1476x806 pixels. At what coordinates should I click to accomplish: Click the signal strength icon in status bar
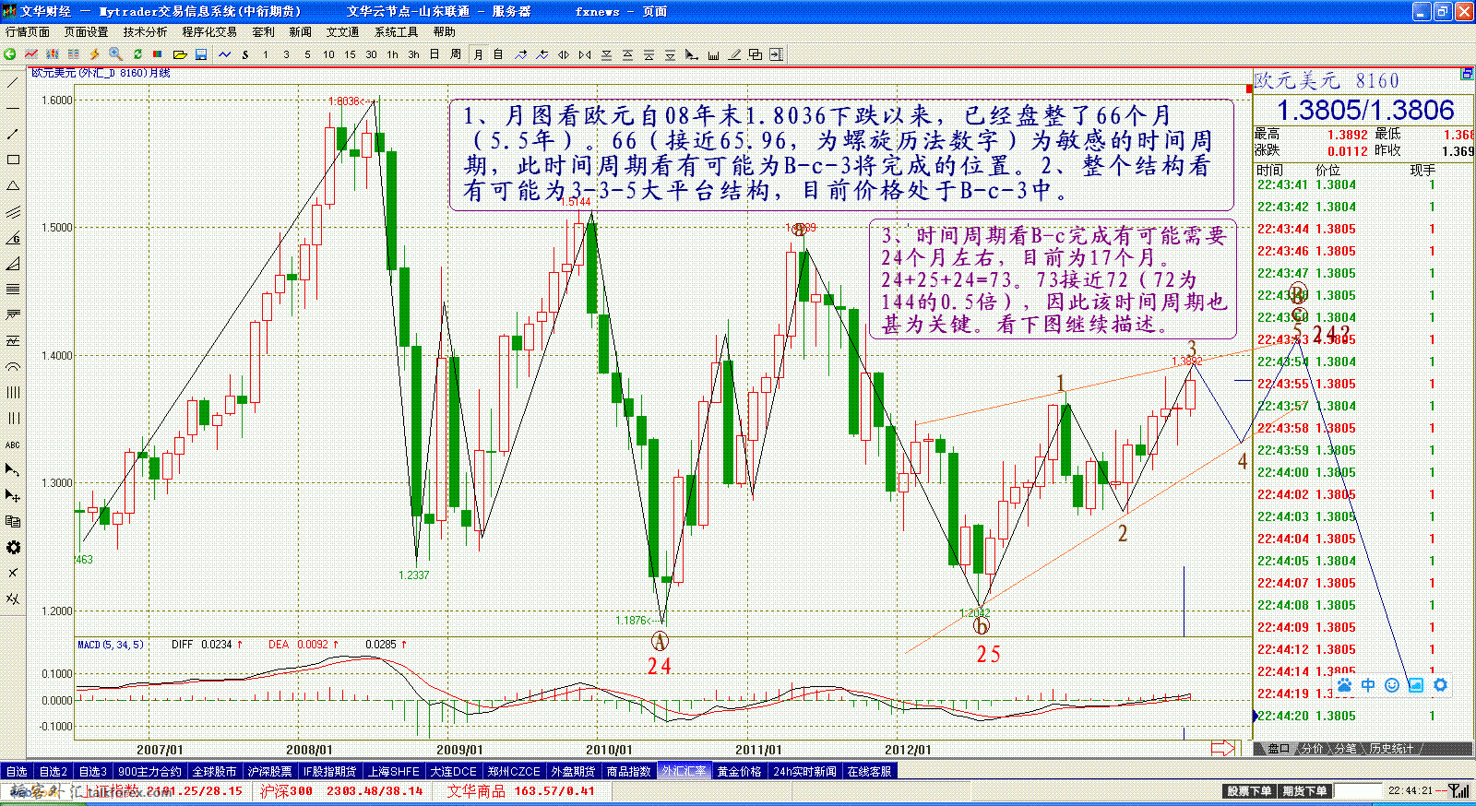point(1459,791)
